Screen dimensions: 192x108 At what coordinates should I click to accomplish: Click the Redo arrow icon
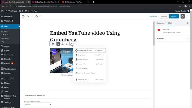[x=32, y=16]
